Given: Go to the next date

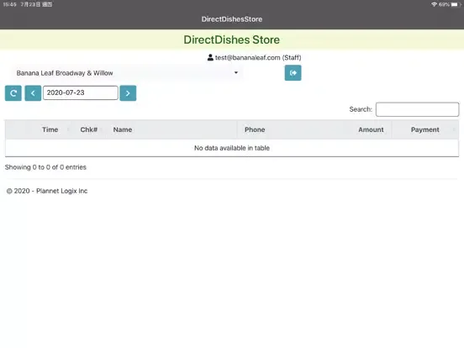Looking at the screenshot, I should 128,93.
